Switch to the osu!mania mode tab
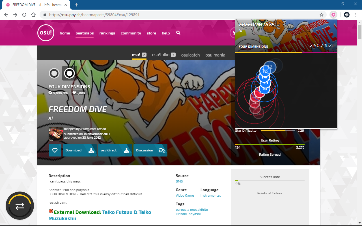The height and width of the screenshot is (226, 362). coord(215,55)
